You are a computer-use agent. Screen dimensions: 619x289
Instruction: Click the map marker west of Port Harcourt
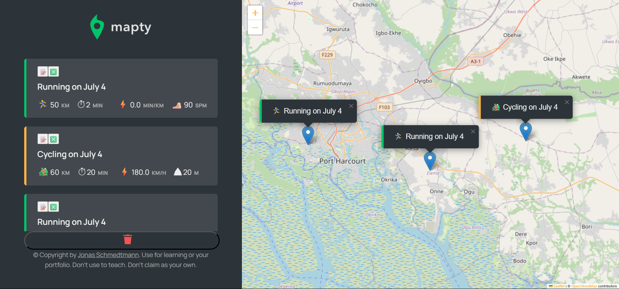308,135
